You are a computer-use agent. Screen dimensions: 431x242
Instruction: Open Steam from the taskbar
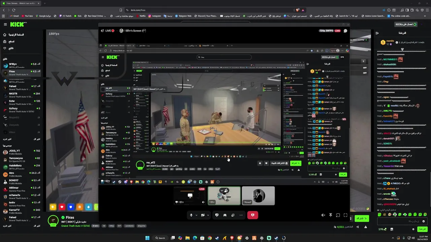(x=217, y=238)
